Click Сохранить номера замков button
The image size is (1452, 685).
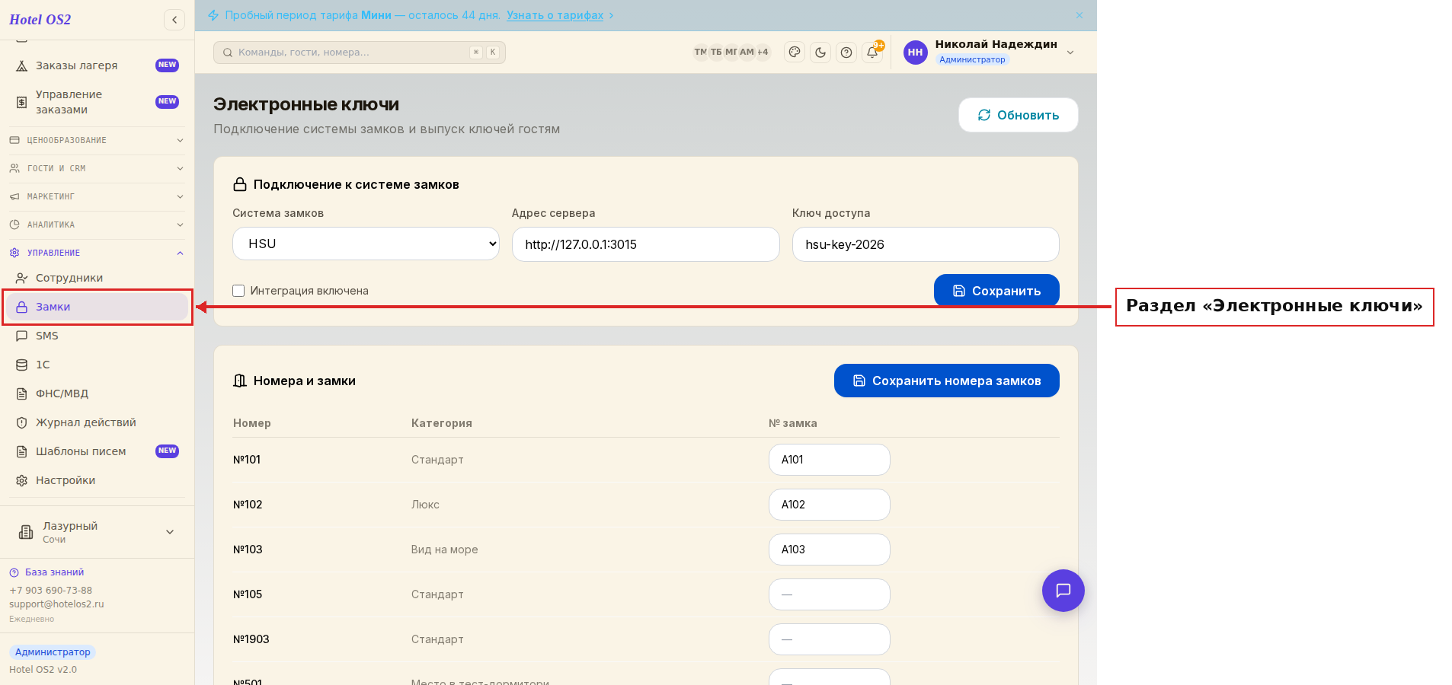point(947,381)
